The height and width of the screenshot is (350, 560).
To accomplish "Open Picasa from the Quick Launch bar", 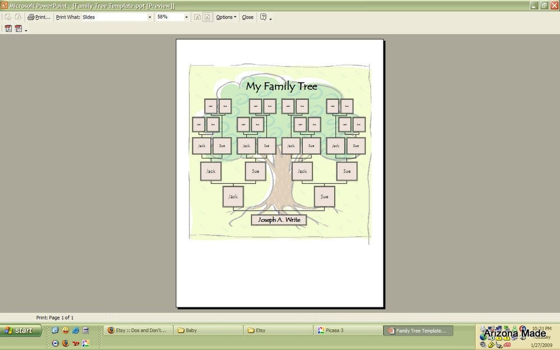I will click(x=85, y=343).
